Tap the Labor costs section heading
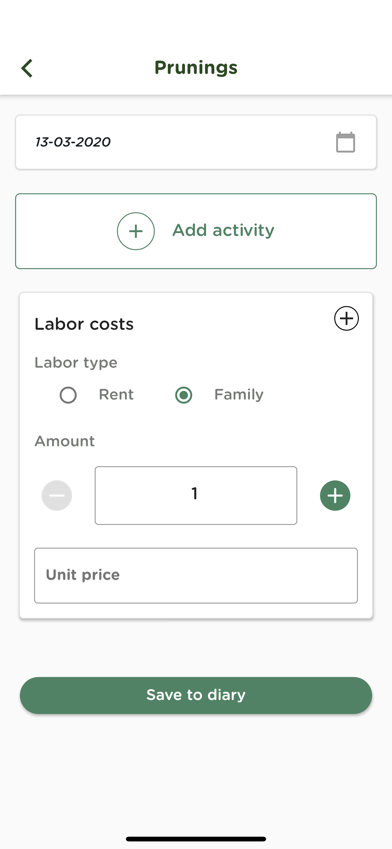Image resolution: width=392 pixels, height=849 pixels. 84,324
